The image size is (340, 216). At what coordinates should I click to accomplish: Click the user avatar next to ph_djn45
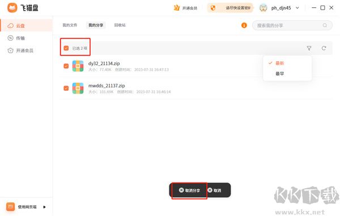[x=263, y=8]
